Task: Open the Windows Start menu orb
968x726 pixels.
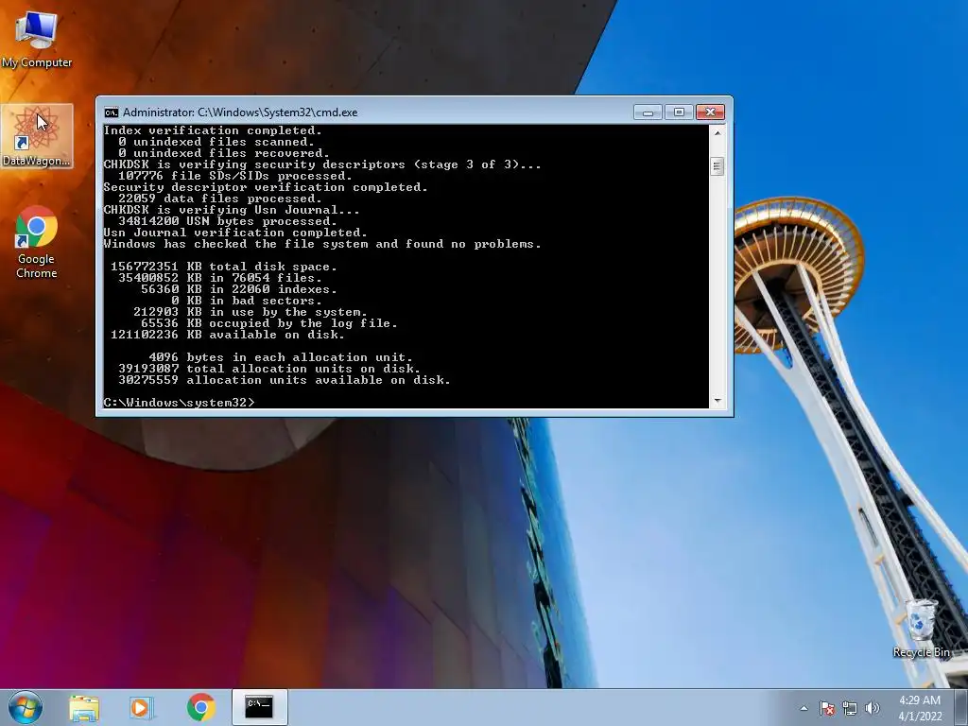Action: pyautogui.click(x=26, y=707)
